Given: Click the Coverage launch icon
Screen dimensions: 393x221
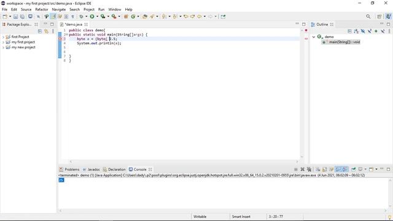Looking at the screenshot, I should pyautogui.click(x=103, y=17).
